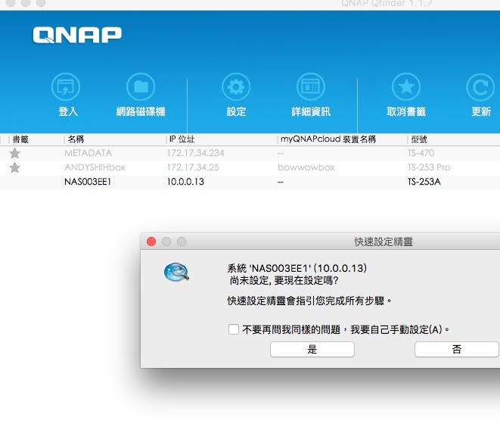The width and height of the screenshot is (500, 430).
Task: Click model TS-470 cell
Action: 421,153
